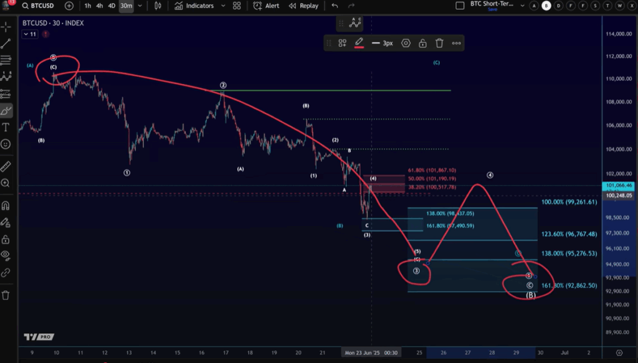Delete the selected drawing with toolbar trash
Viewport: 638px width, 363px height.
coord(439,43)
